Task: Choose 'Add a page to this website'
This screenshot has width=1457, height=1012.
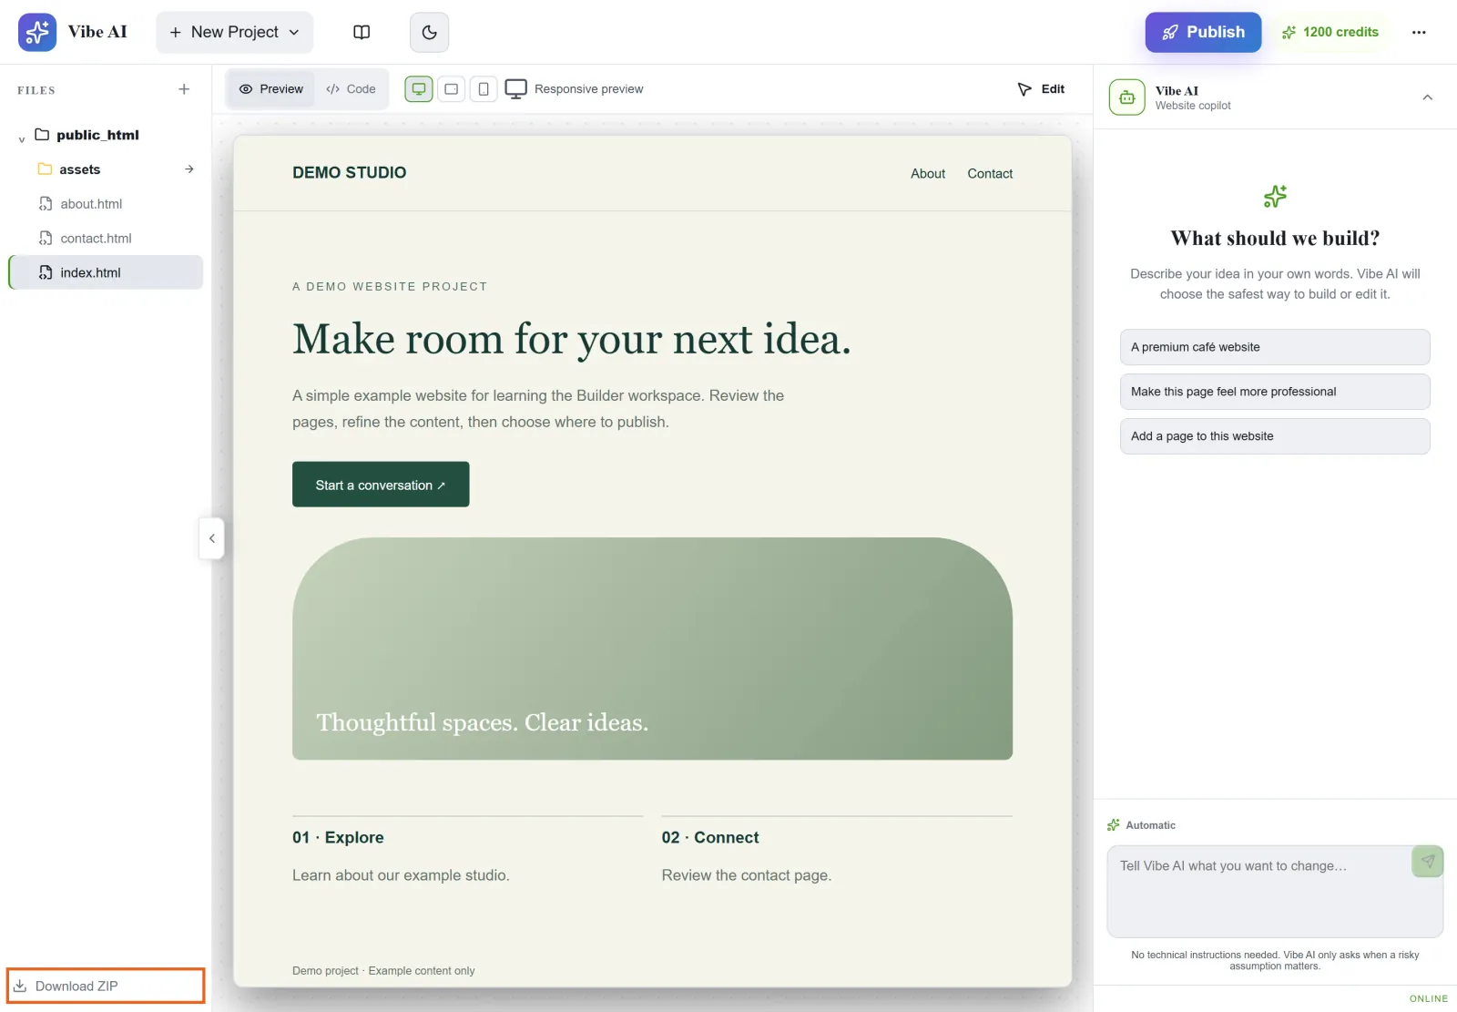Action: [1275, 436]
